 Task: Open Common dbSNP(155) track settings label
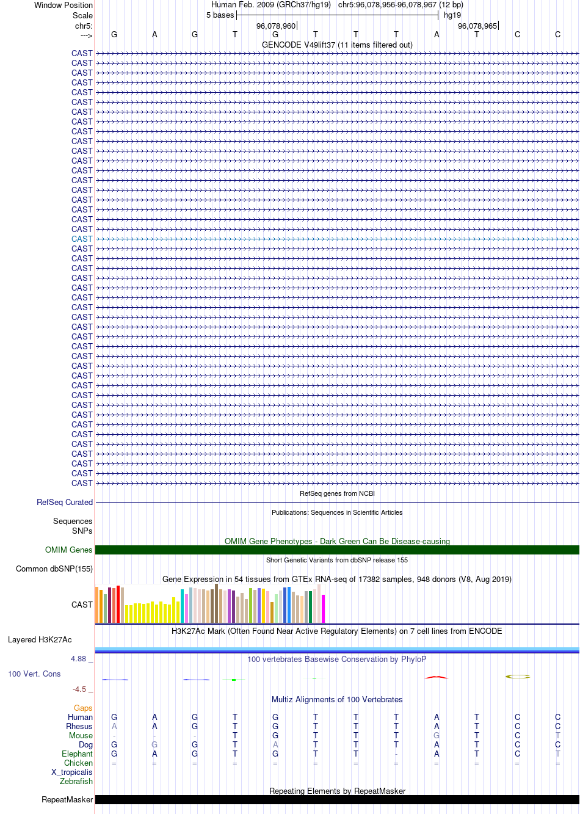point(54,569)
